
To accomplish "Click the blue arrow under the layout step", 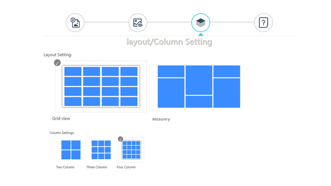I will point(201,34).
